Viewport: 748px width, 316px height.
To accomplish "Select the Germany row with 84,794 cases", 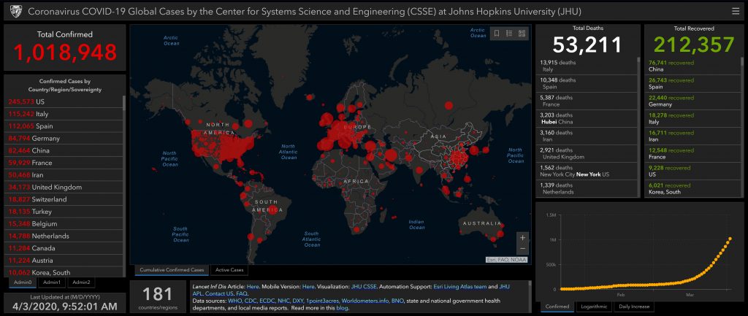I will [64, 138].
